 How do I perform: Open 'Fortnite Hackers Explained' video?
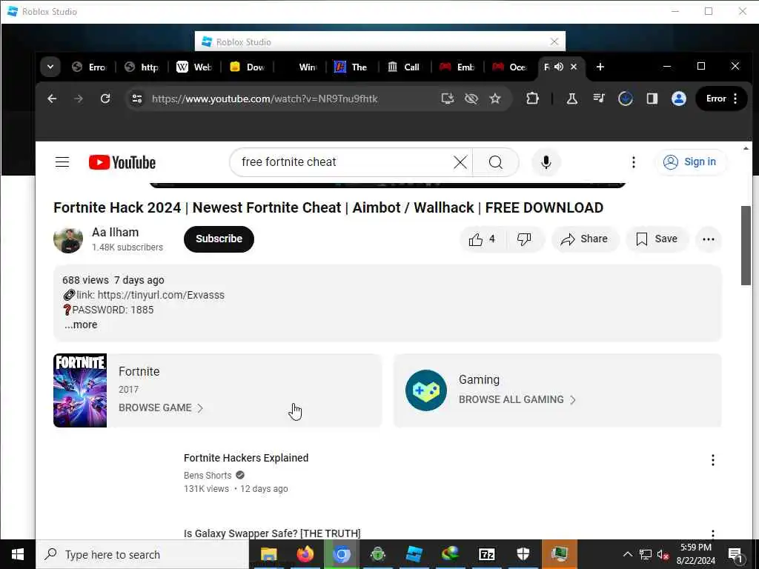tap(246, 458)
